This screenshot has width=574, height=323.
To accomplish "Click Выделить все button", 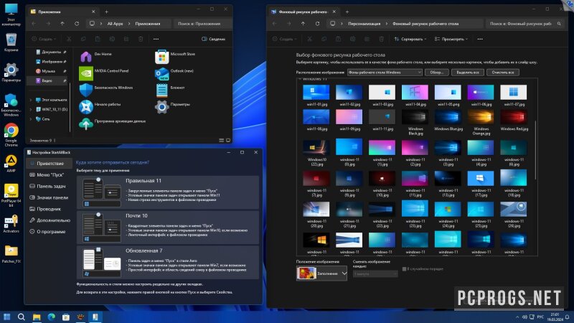I will click(x=468, y=72).
